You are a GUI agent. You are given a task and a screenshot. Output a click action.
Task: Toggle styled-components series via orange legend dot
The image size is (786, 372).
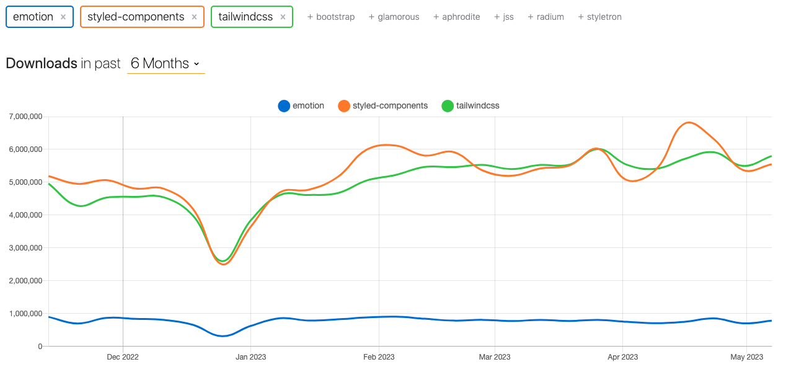[x=344, y=106]
